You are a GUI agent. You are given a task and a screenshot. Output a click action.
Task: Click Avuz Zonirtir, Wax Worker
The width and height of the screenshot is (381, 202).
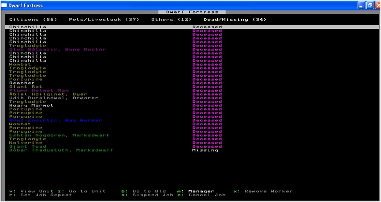point(56,120)
